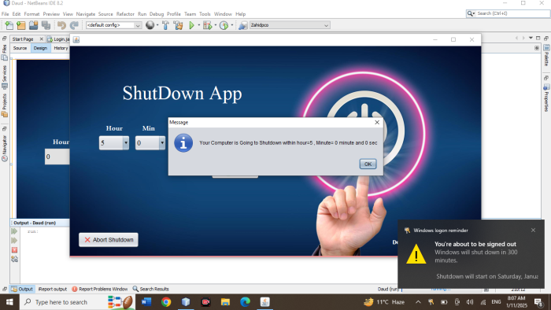Viewport: 551px width, 310px height.
Task: Open the Zahidpco toolbar combo box
Action: coord(290,25)
